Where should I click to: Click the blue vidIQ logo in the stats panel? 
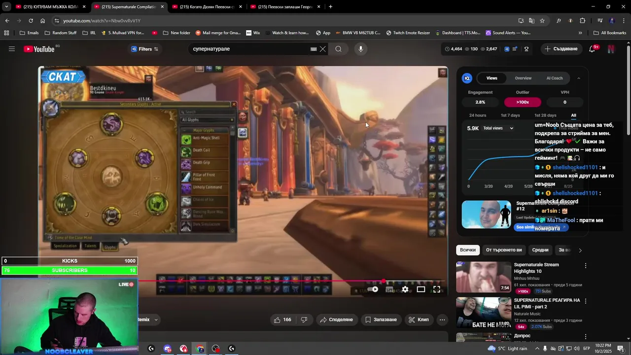[x=467, y=78]
